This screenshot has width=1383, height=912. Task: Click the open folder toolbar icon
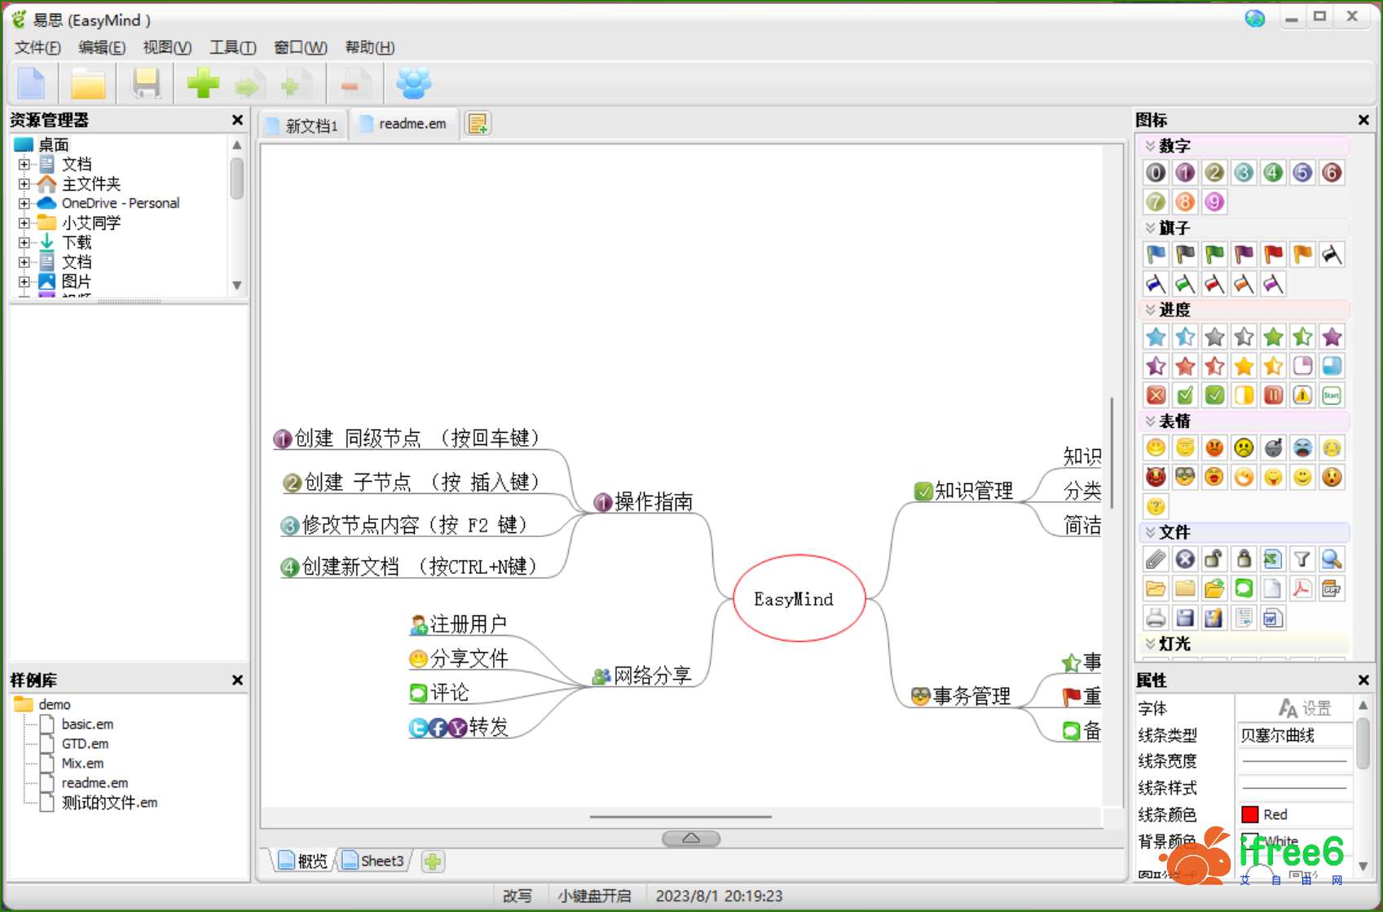[88, 84]
